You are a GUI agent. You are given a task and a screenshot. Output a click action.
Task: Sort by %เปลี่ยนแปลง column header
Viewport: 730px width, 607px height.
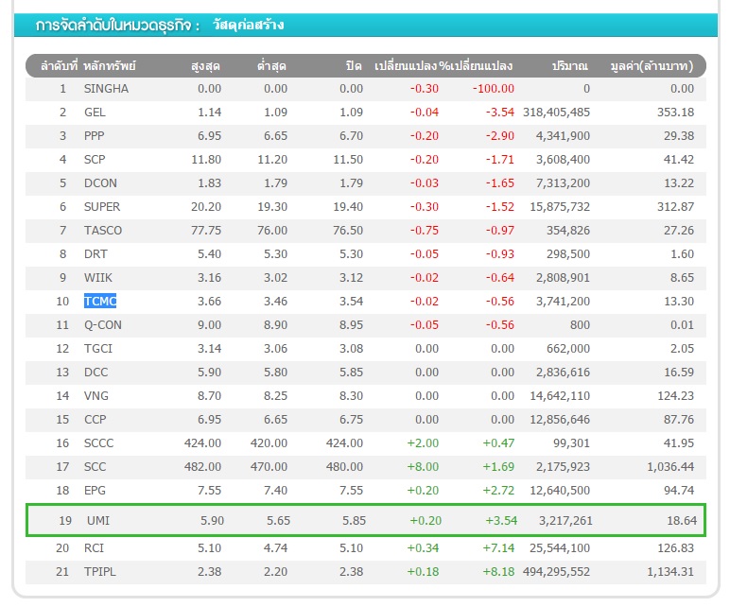pyautogui.click(x=476, y=66)
